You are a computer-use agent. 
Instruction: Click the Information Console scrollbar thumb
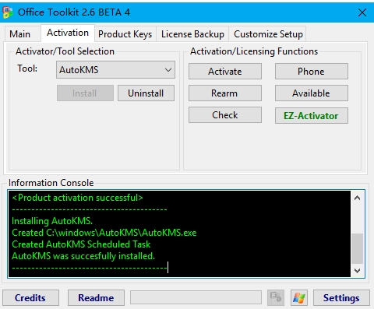click(x=358, y=248)
